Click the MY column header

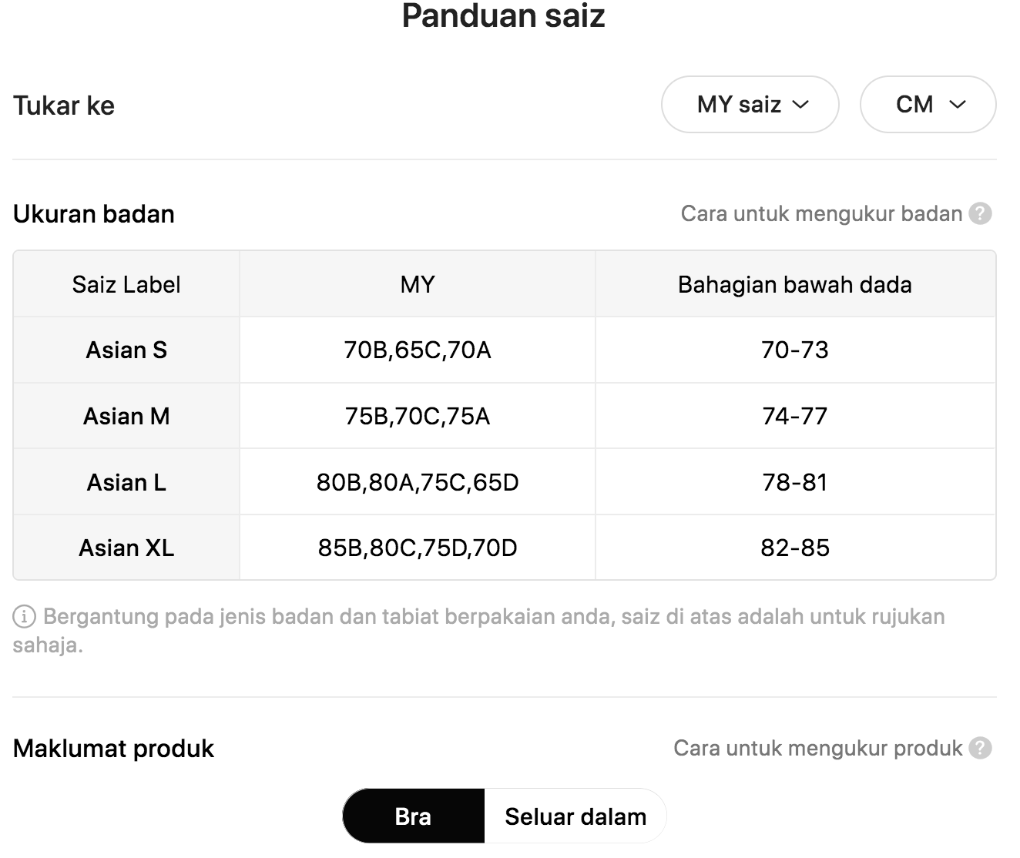[x=418, y=284]
